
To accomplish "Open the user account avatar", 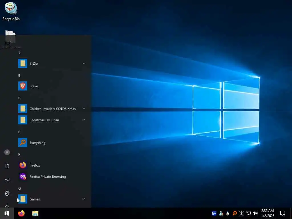I will tap(7, 152).
